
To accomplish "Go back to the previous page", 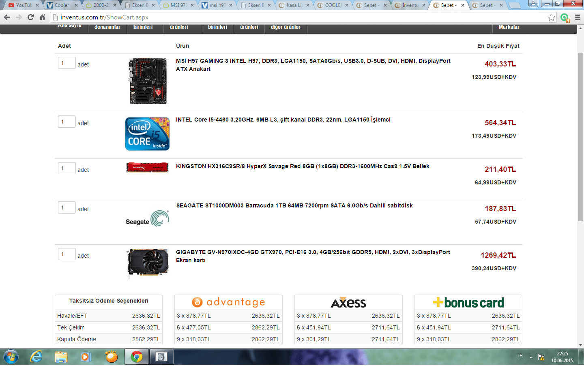I will (x=7, y=17).
